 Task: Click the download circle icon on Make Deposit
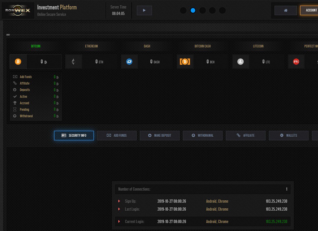(150, 136)
